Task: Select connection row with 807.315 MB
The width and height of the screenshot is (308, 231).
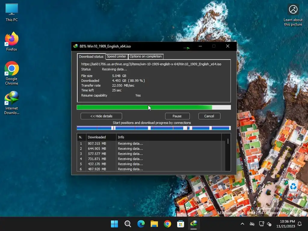Action: (x=151, y=143)
